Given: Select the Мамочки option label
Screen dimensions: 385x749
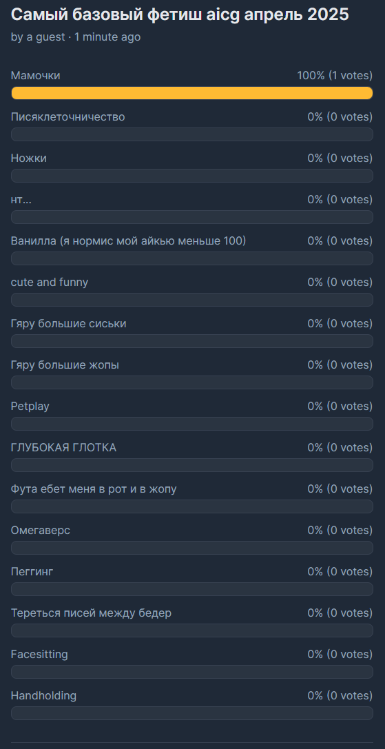Looking at the screenshot, I should click(35, 76).
